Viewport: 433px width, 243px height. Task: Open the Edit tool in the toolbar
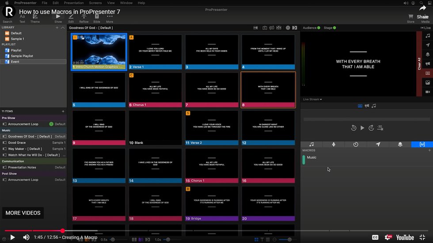(x=71, y=19)
